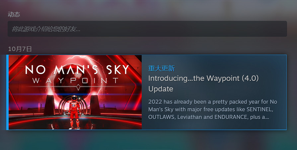Open the No Man's Sky Waypoint banner thumbnail
Screen dimensions: 297x150
[75, 92]
